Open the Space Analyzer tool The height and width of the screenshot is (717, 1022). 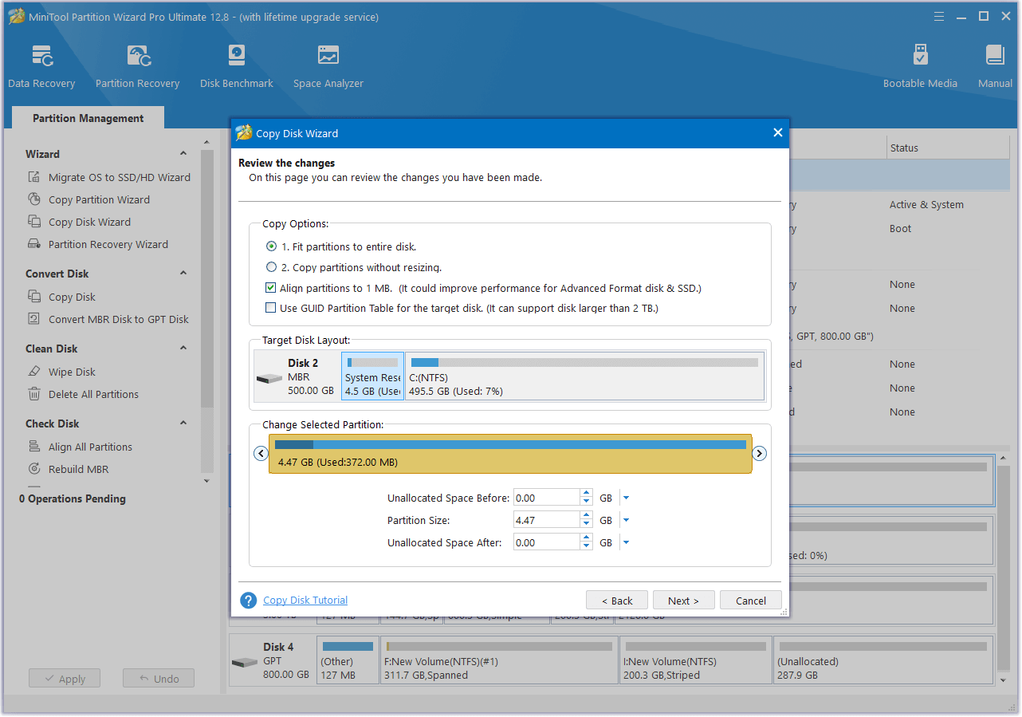click(328, 67)
